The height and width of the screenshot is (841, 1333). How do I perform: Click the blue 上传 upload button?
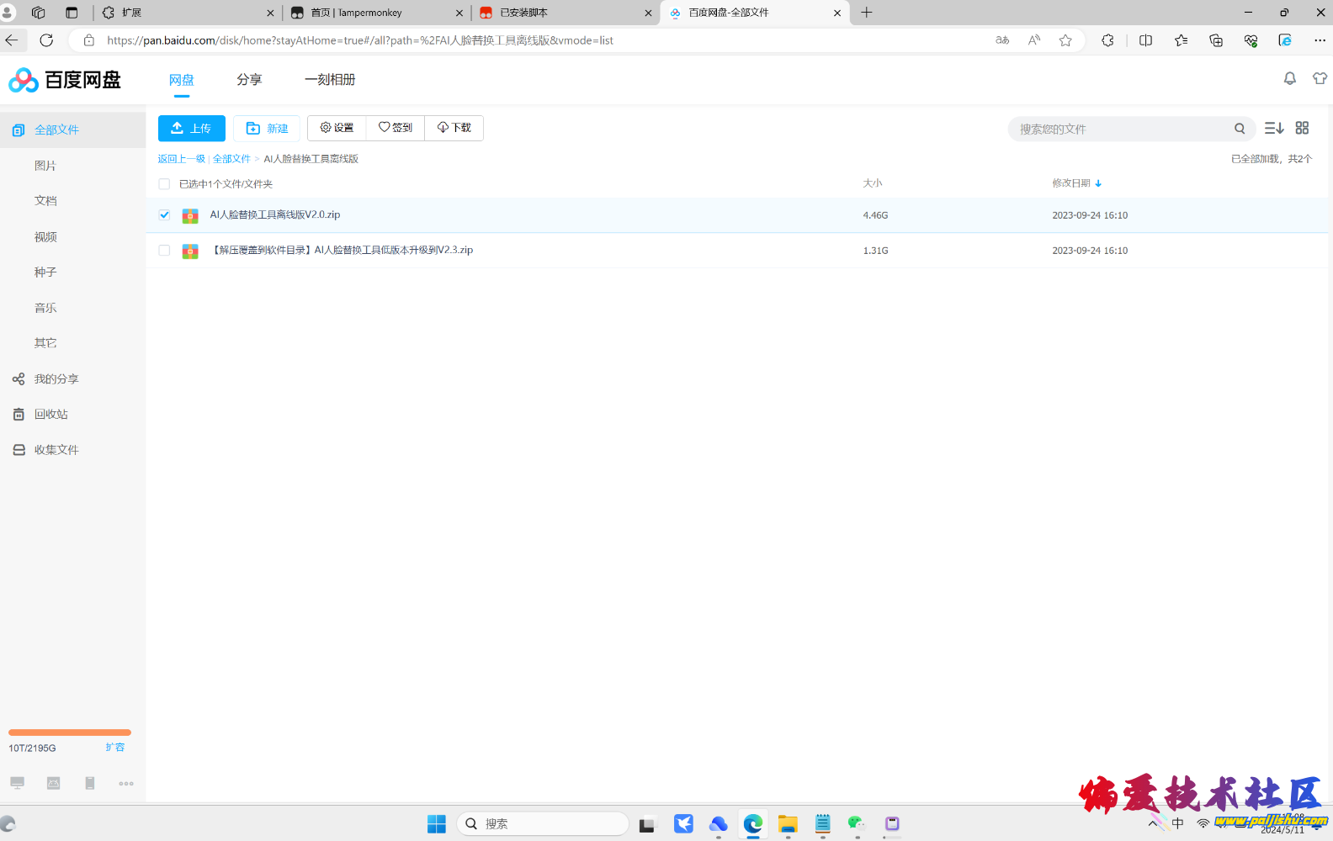coord(192,129)
